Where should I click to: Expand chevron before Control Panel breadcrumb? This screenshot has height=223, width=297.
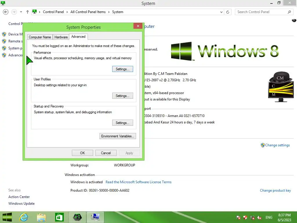click(x=40, y=12)
